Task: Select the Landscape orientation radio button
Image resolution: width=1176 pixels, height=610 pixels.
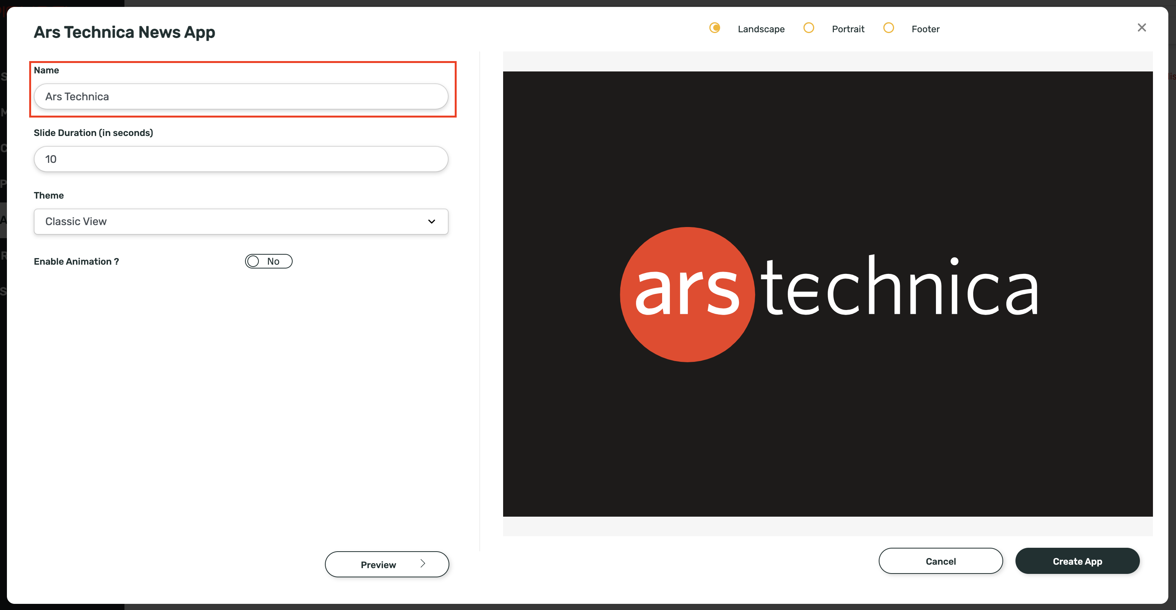Action: pyautogui.click(x=714, y=28)
